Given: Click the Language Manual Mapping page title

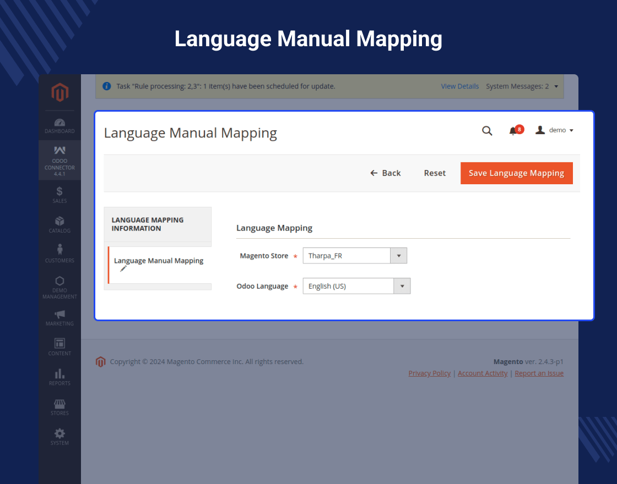Looking at the screenshot, I should tap(191, 133).
